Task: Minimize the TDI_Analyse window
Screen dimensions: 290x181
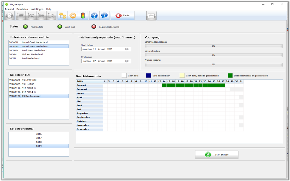Action: [x=263, y=4]
